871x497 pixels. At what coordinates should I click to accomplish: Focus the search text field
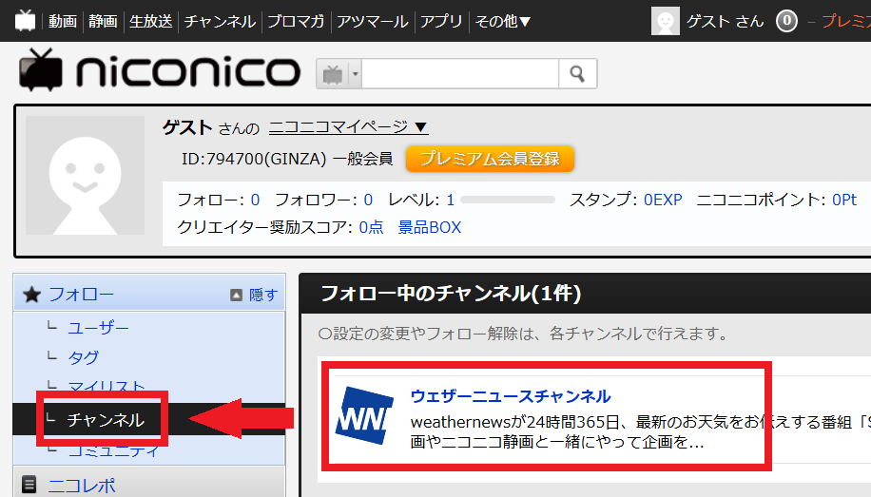460,73
